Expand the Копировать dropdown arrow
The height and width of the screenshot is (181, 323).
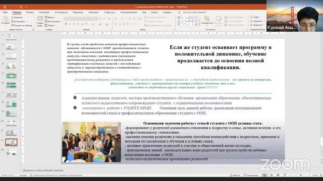[x=27, y=21]
